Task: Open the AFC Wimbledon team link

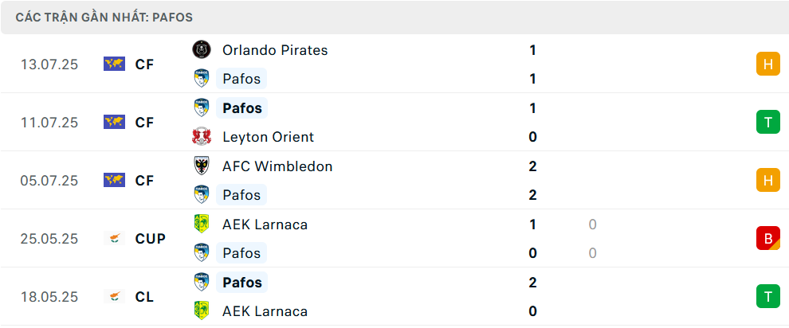Action: click(x=277, y=166)
